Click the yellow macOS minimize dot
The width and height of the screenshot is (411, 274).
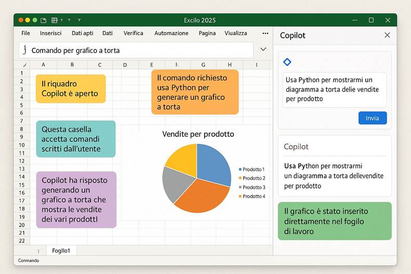(x=28, y=20)
